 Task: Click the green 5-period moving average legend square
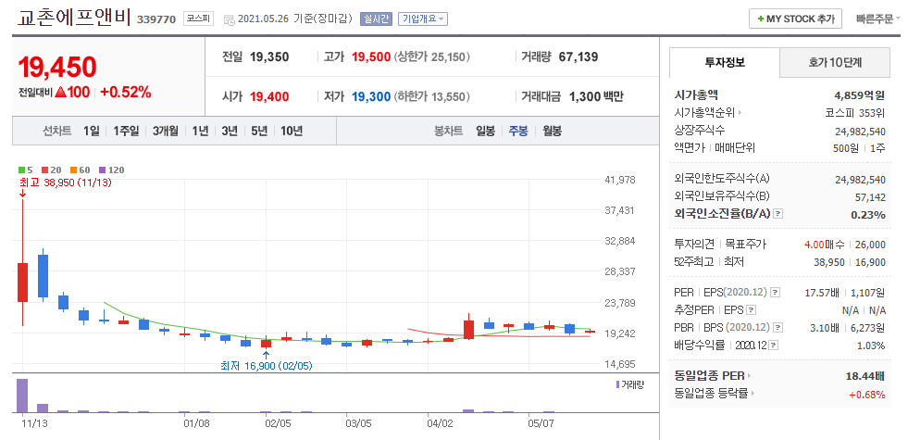[x=21, y=170]
